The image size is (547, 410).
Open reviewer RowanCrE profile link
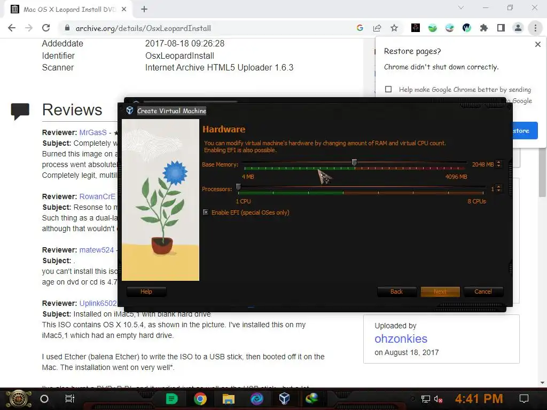97,196
